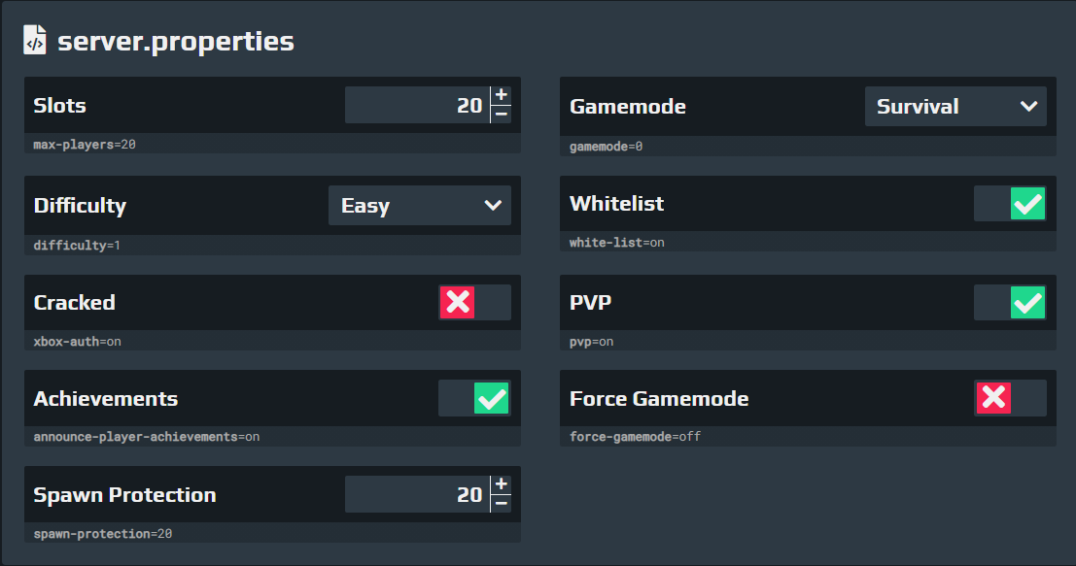The image size is (1076, 566).
Task: Disable the PVP toggle
Action: [x=1010, y=302]
